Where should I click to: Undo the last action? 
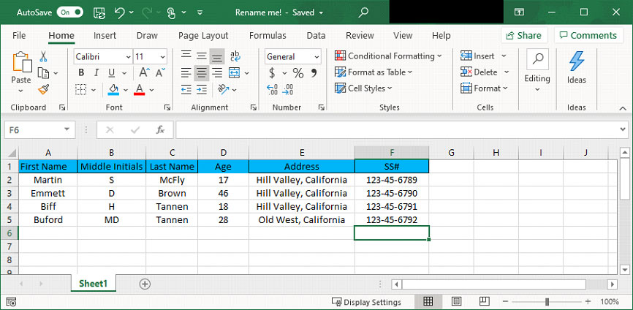pos(119,12)
